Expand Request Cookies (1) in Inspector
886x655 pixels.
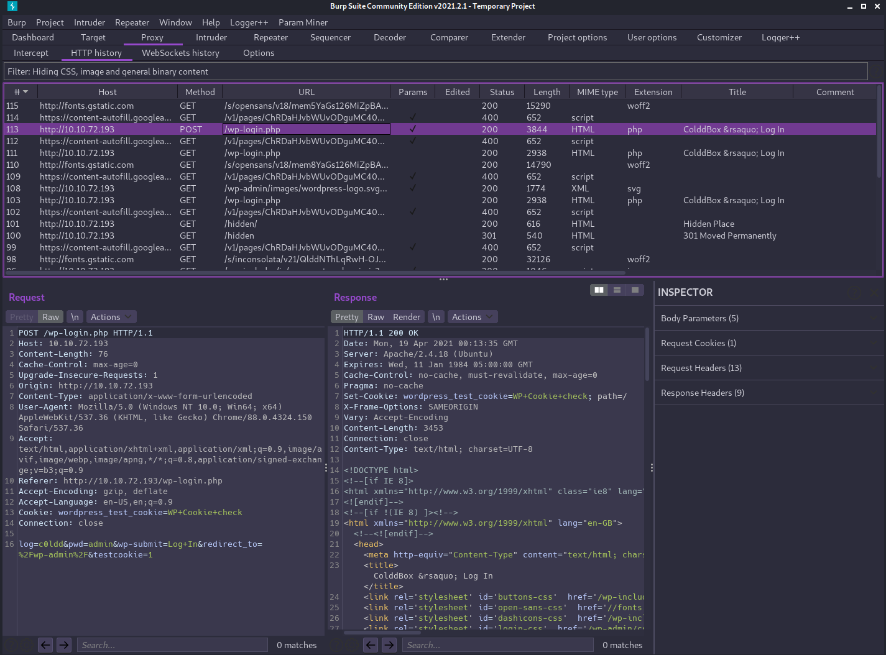(769, 343)
